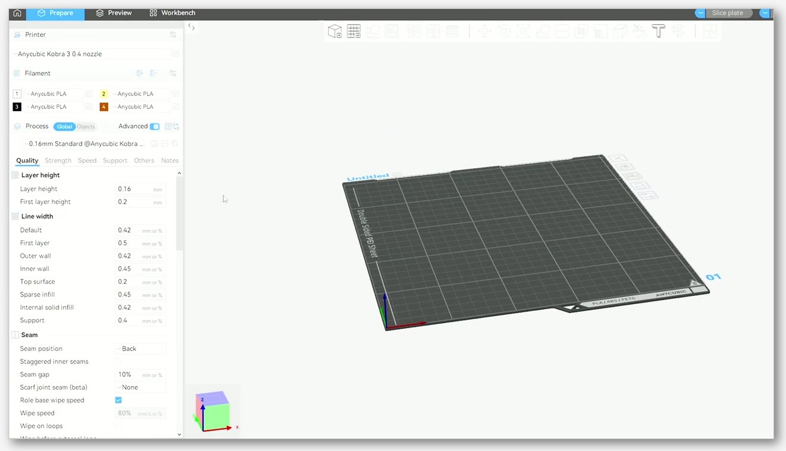Click the add filament icon
Image resolution: width=786 pixels, height=451 pixels.
tap(140, 73)
